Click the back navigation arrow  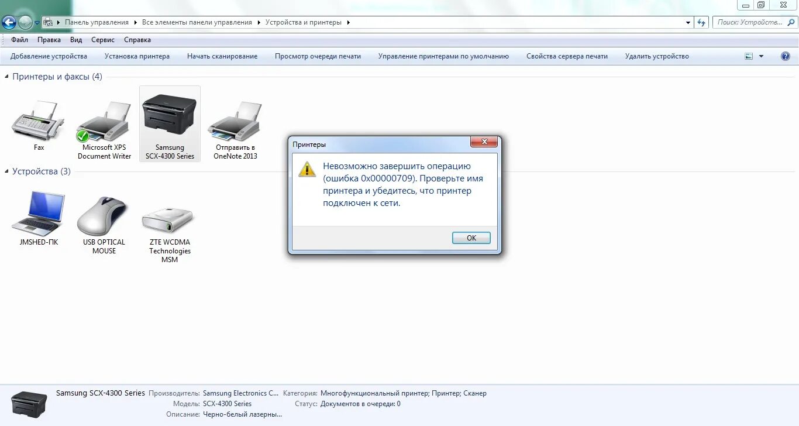[9, 22]
